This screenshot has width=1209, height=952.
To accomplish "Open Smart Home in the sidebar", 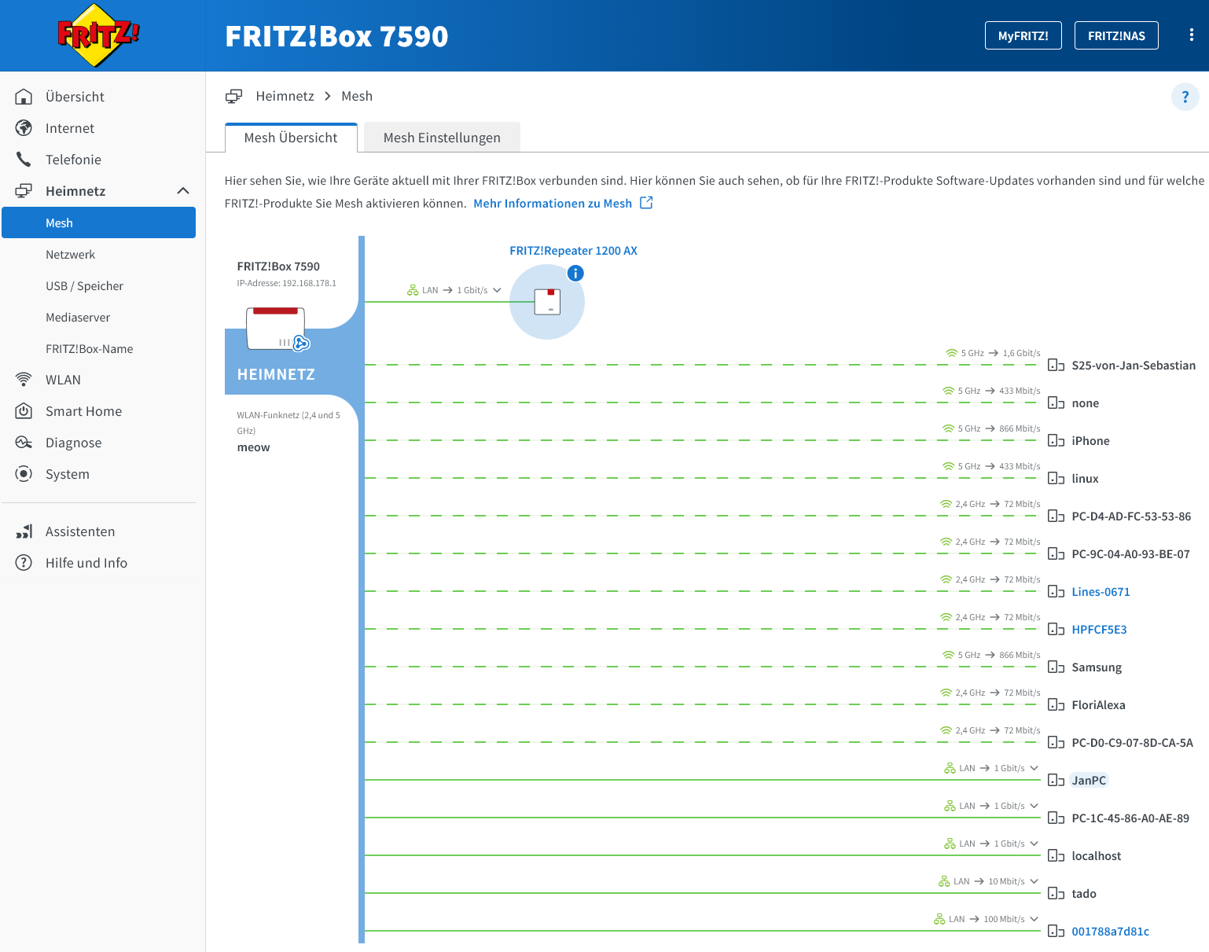I will click(98, 411).
